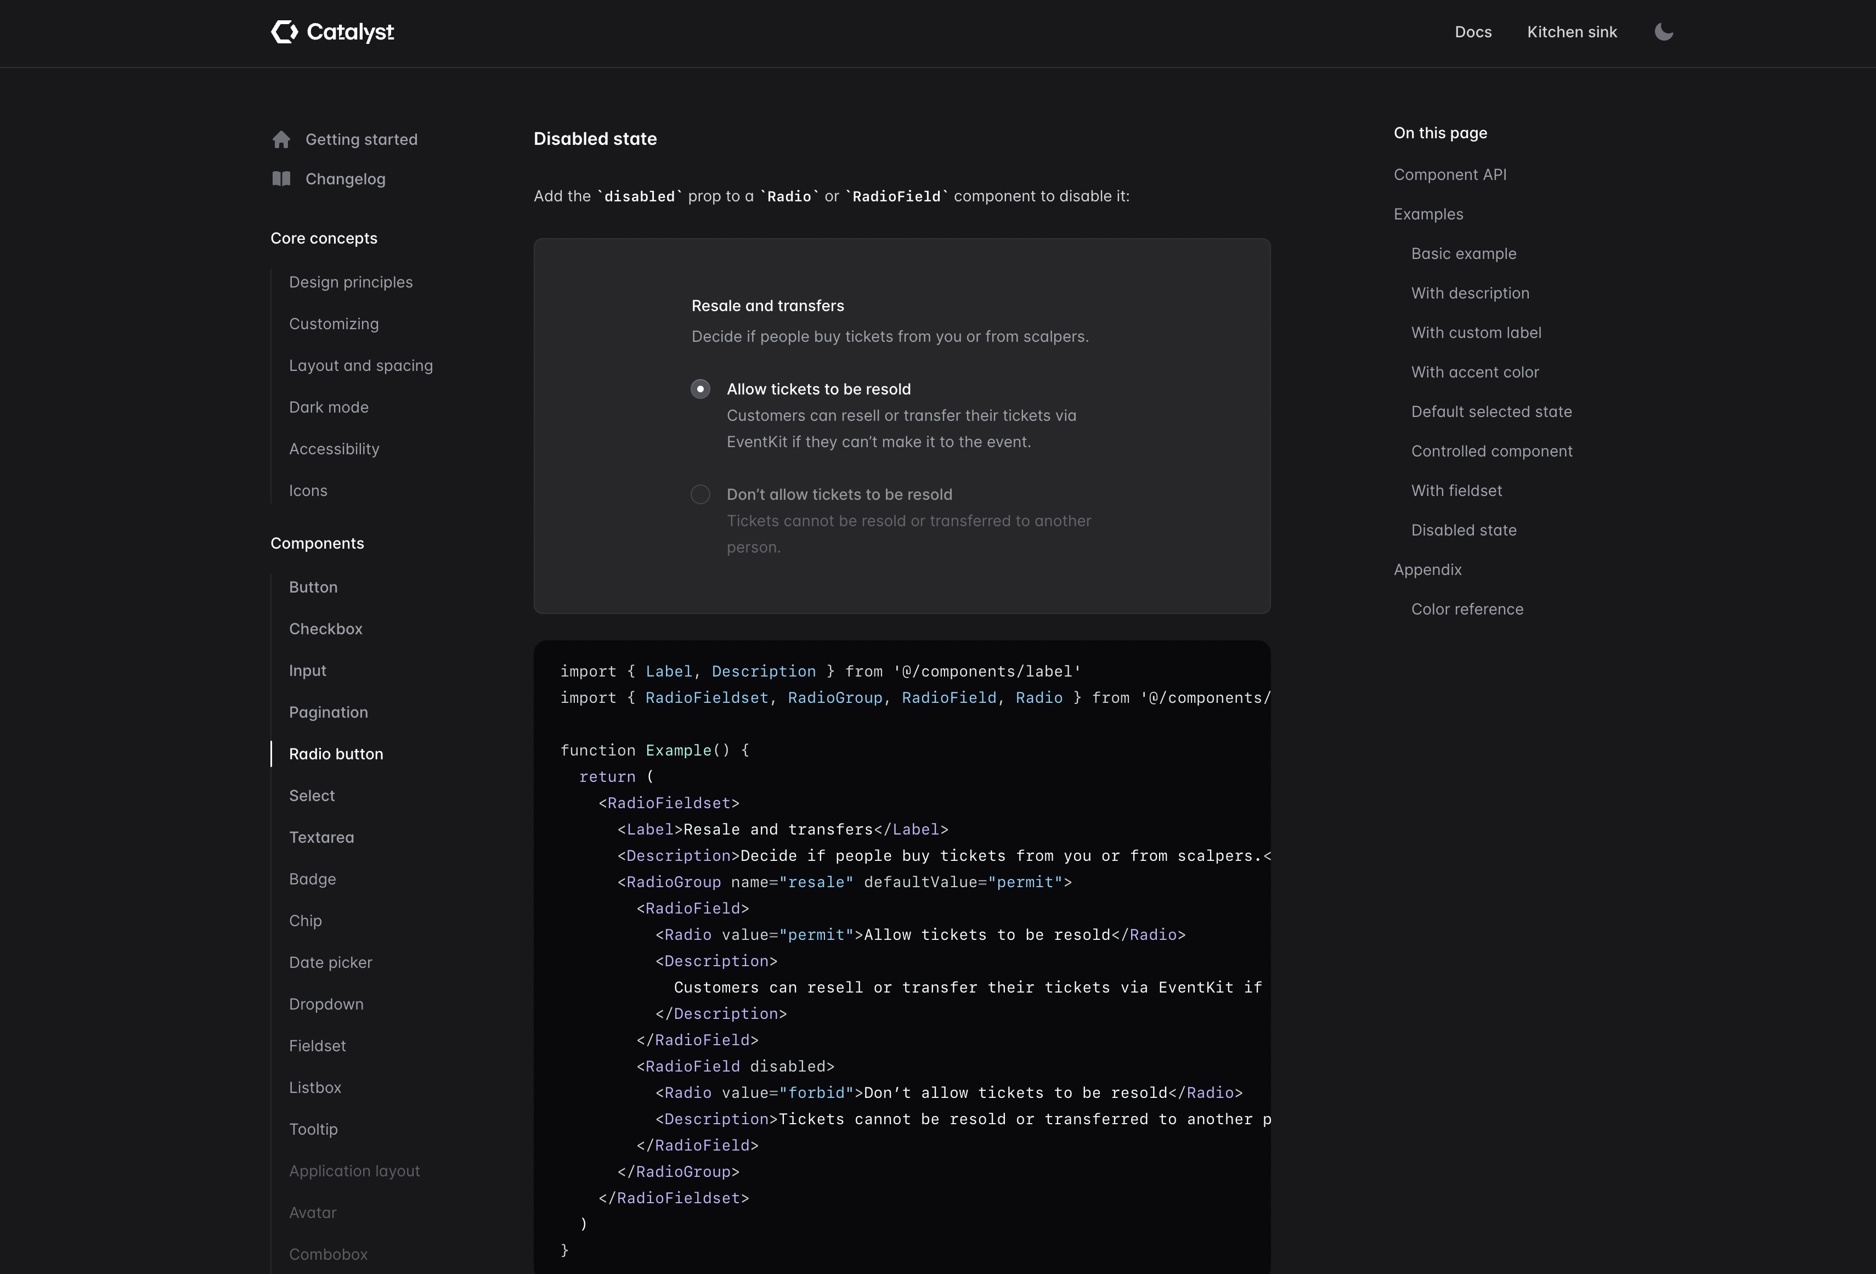Viewport: 1876px width, 1274px height.
Task: Open Listbox component page
Action: [315, 1089]
